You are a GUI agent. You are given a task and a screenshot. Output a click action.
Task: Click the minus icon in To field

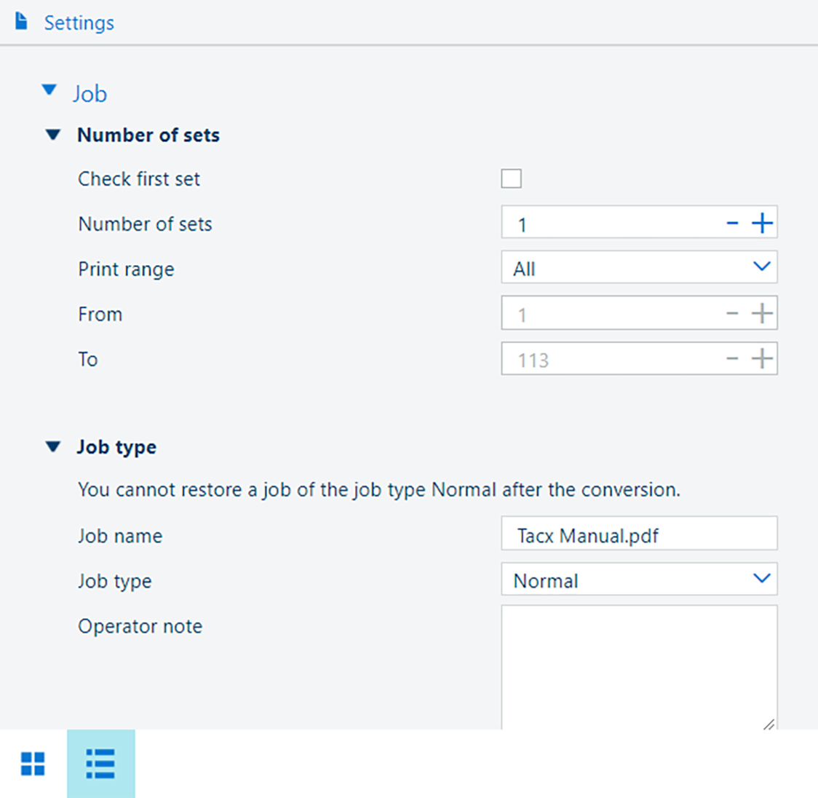pyautogui.click(x=732, y=359)
